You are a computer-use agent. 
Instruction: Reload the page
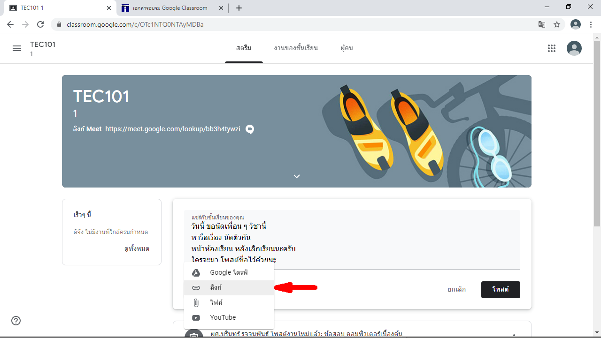click(40, 24)
